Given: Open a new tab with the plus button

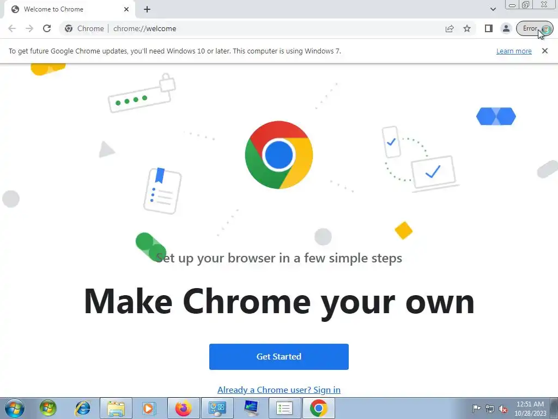Looking at the screenshot, I should (x=147, y=9).
